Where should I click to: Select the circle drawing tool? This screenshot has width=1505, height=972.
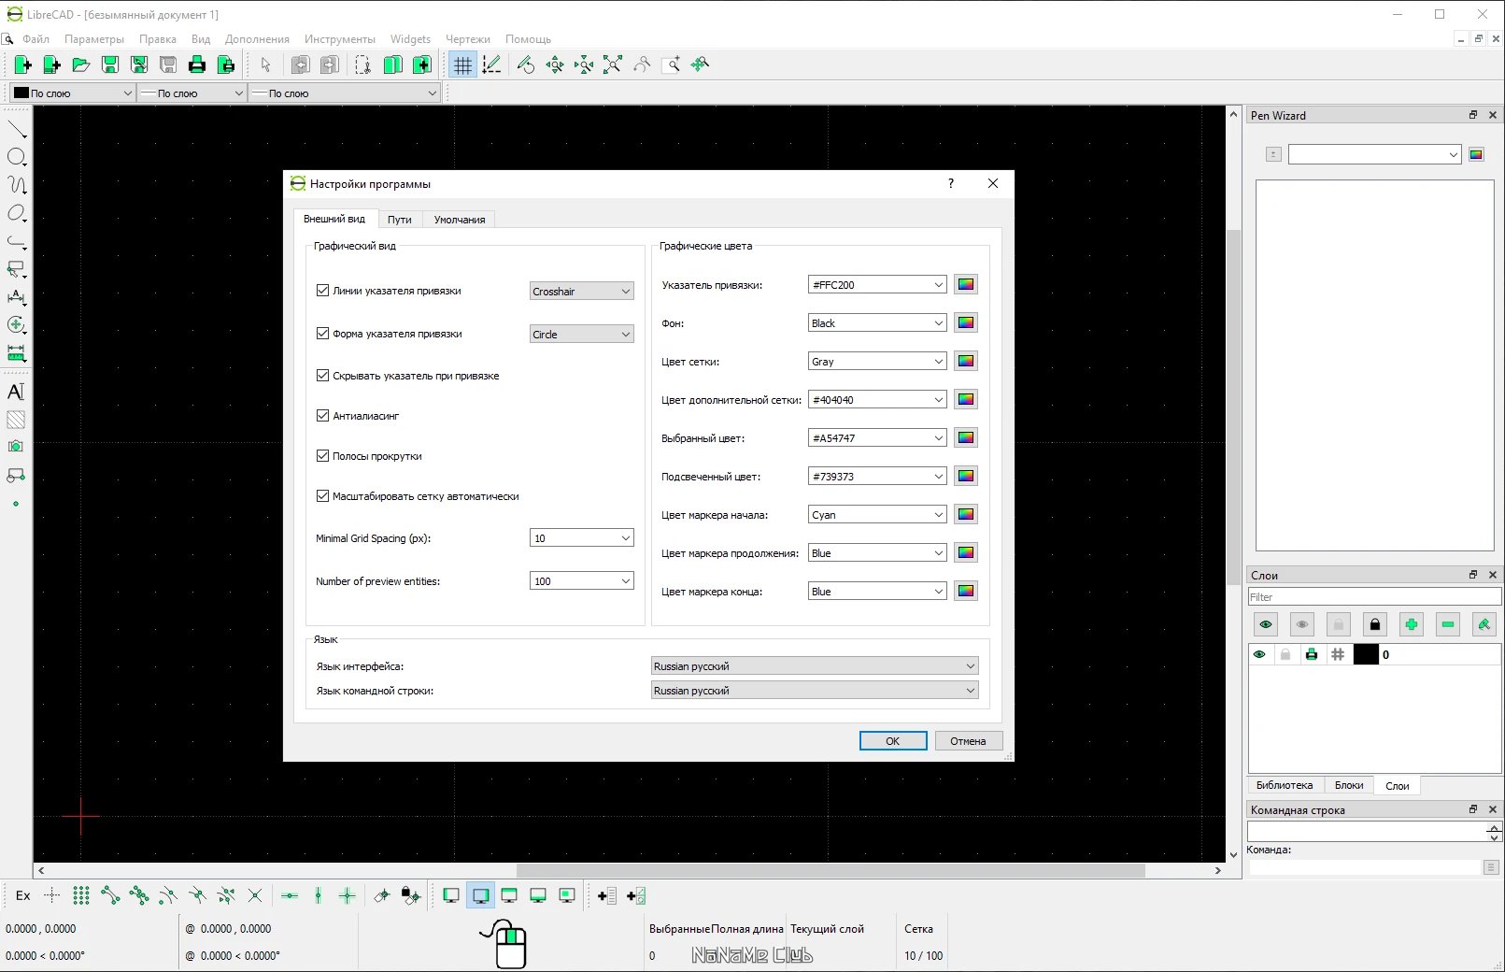tap(16, 157)
